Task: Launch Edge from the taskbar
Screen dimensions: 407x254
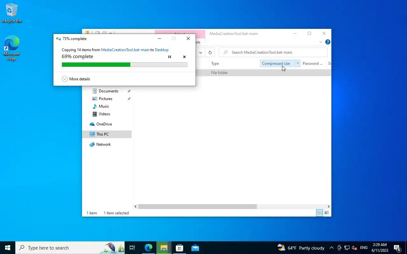Action: tap(148, 248)
